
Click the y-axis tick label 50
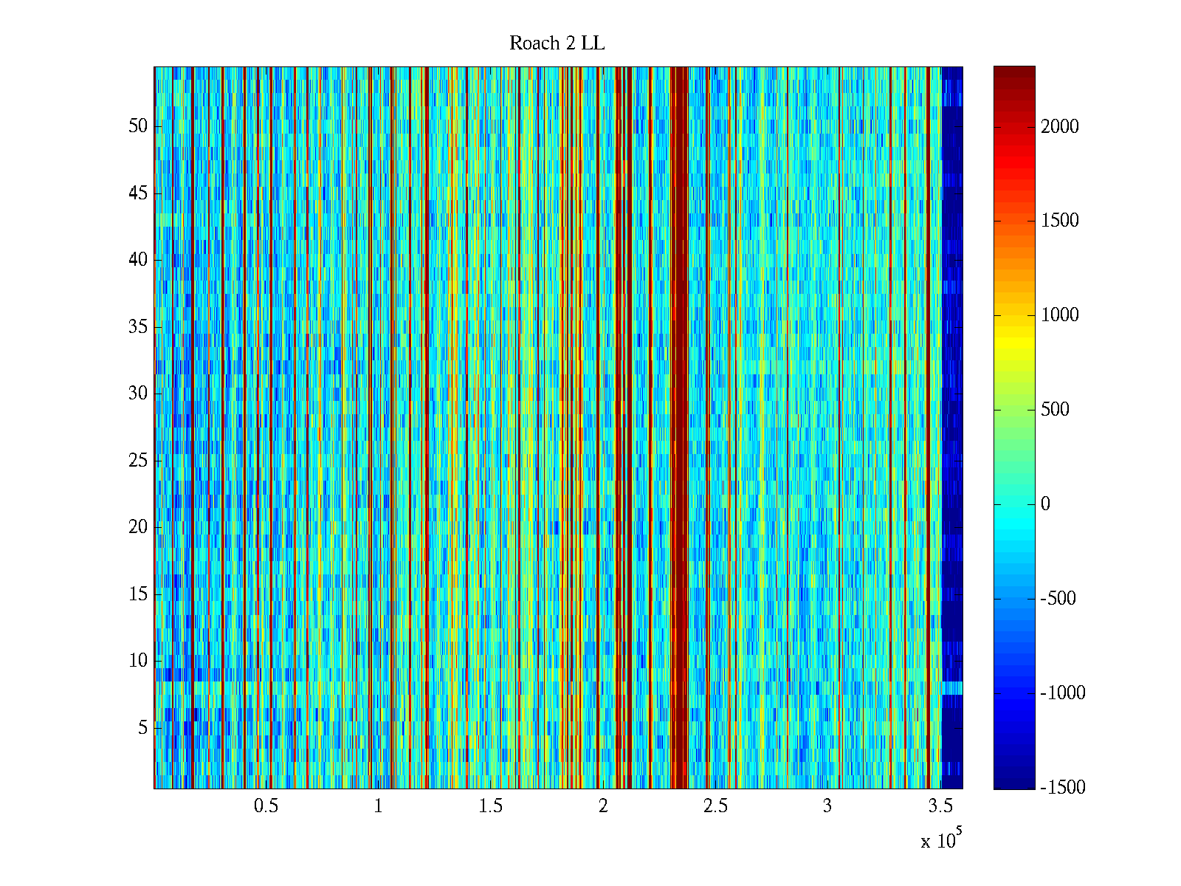point(138,126)
